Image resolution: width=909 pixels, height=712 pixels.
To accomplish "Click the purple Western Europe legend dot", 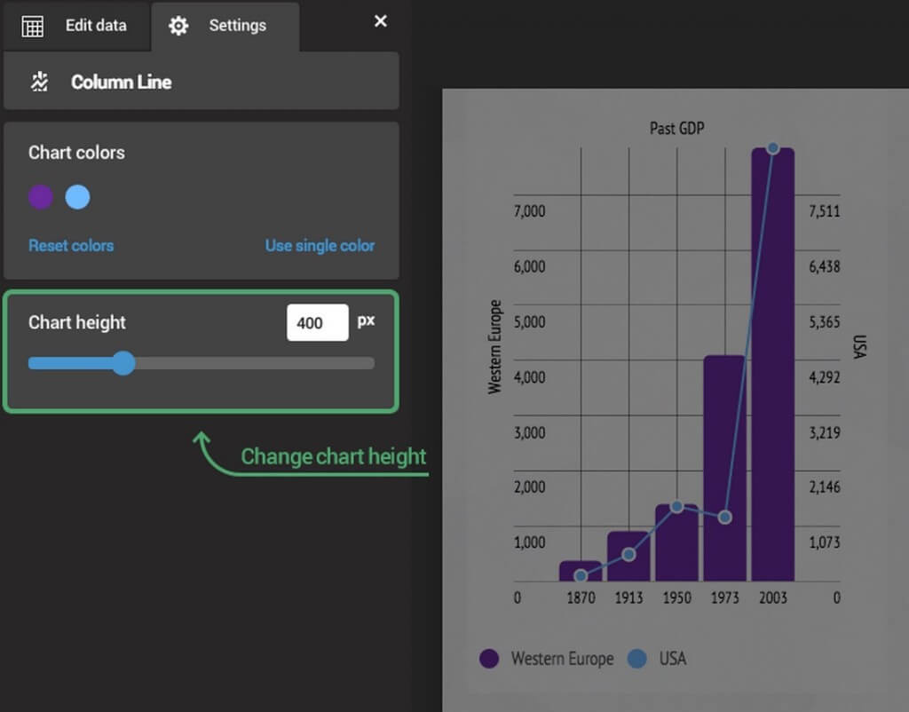I will point(489,659).
